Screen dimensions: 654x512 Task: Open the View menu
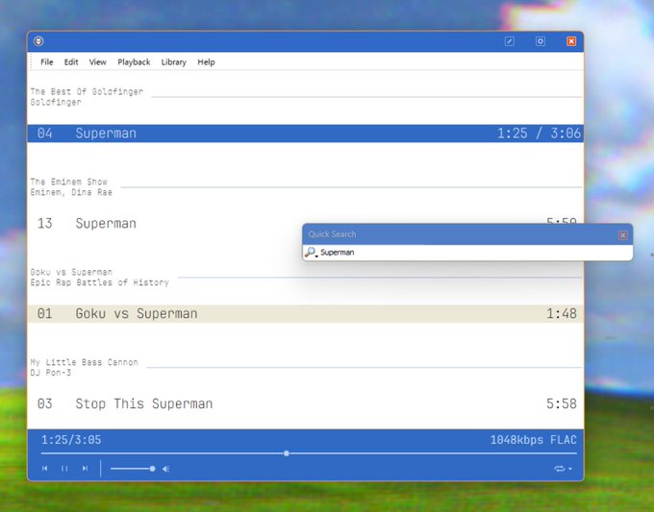click(x=97, y=62)
